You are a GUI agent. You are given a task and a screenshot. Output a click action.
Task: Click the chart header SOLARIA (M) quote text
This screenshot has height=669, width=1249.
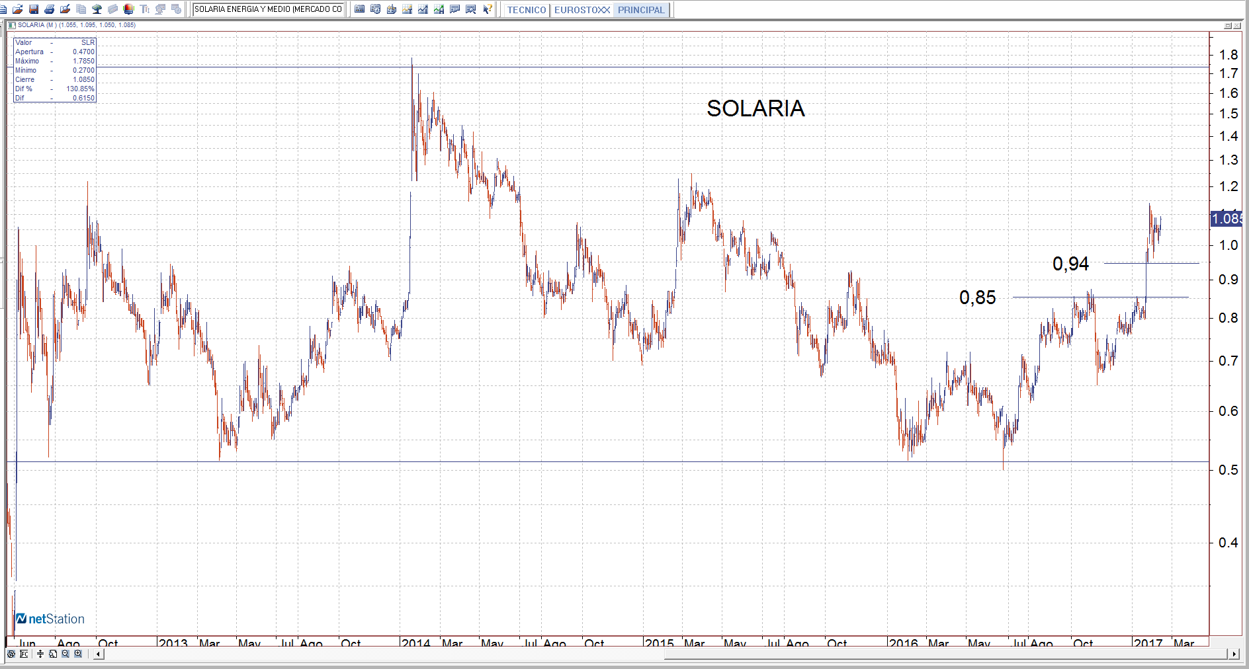click(77, 25)
